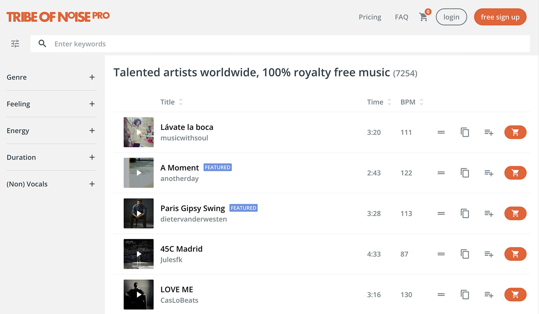This screenshot has height=314, width=539.
Task: Expand the (Non) Vocals filter section
Action: coord(92,184)
